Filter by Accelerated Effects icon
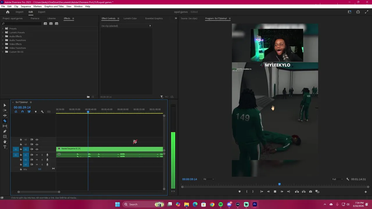Image resolution: width=372 pixels, height=209 pixels. click(x=45, y=24)
